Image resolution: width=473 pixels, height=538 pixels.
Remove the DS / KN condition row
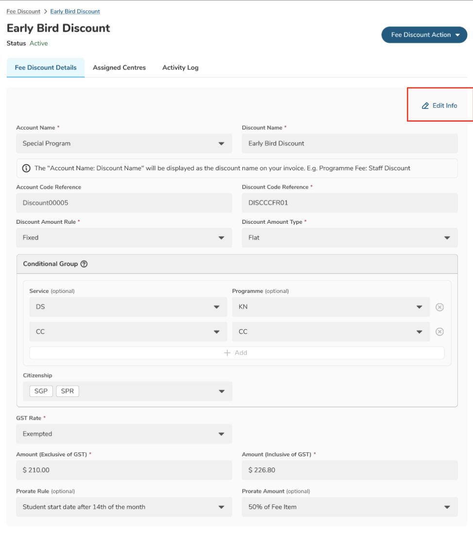point(439,307)
